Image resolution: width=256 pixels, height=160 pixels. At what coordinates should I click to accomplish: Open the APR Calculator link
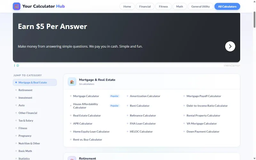(83, 123)
